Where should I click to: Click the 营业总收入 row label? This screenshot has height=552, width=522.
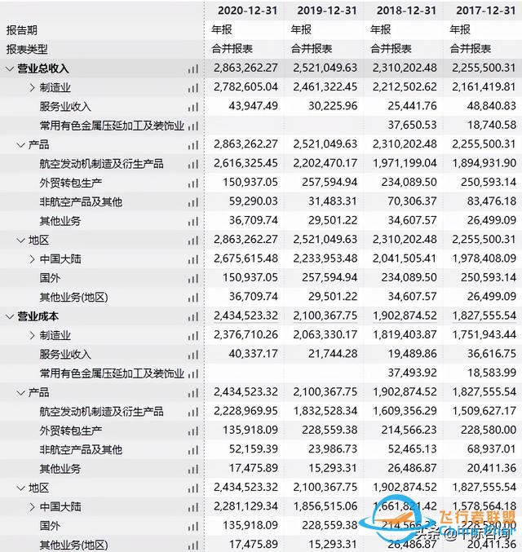(x=43, y=68)
